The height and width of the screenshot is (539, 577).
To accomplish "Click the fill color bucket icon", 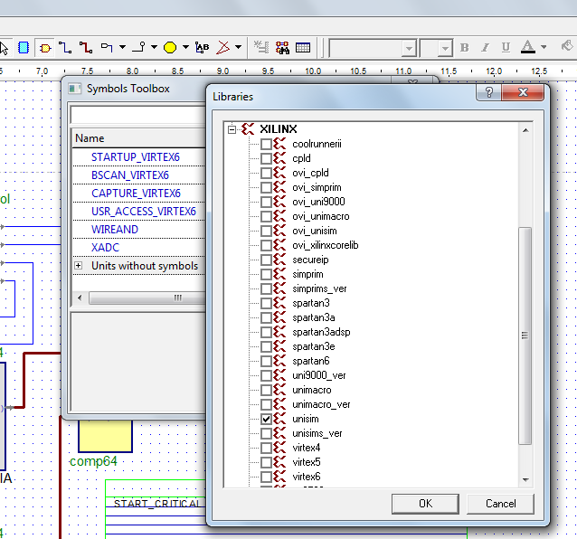I will (567, 46).
